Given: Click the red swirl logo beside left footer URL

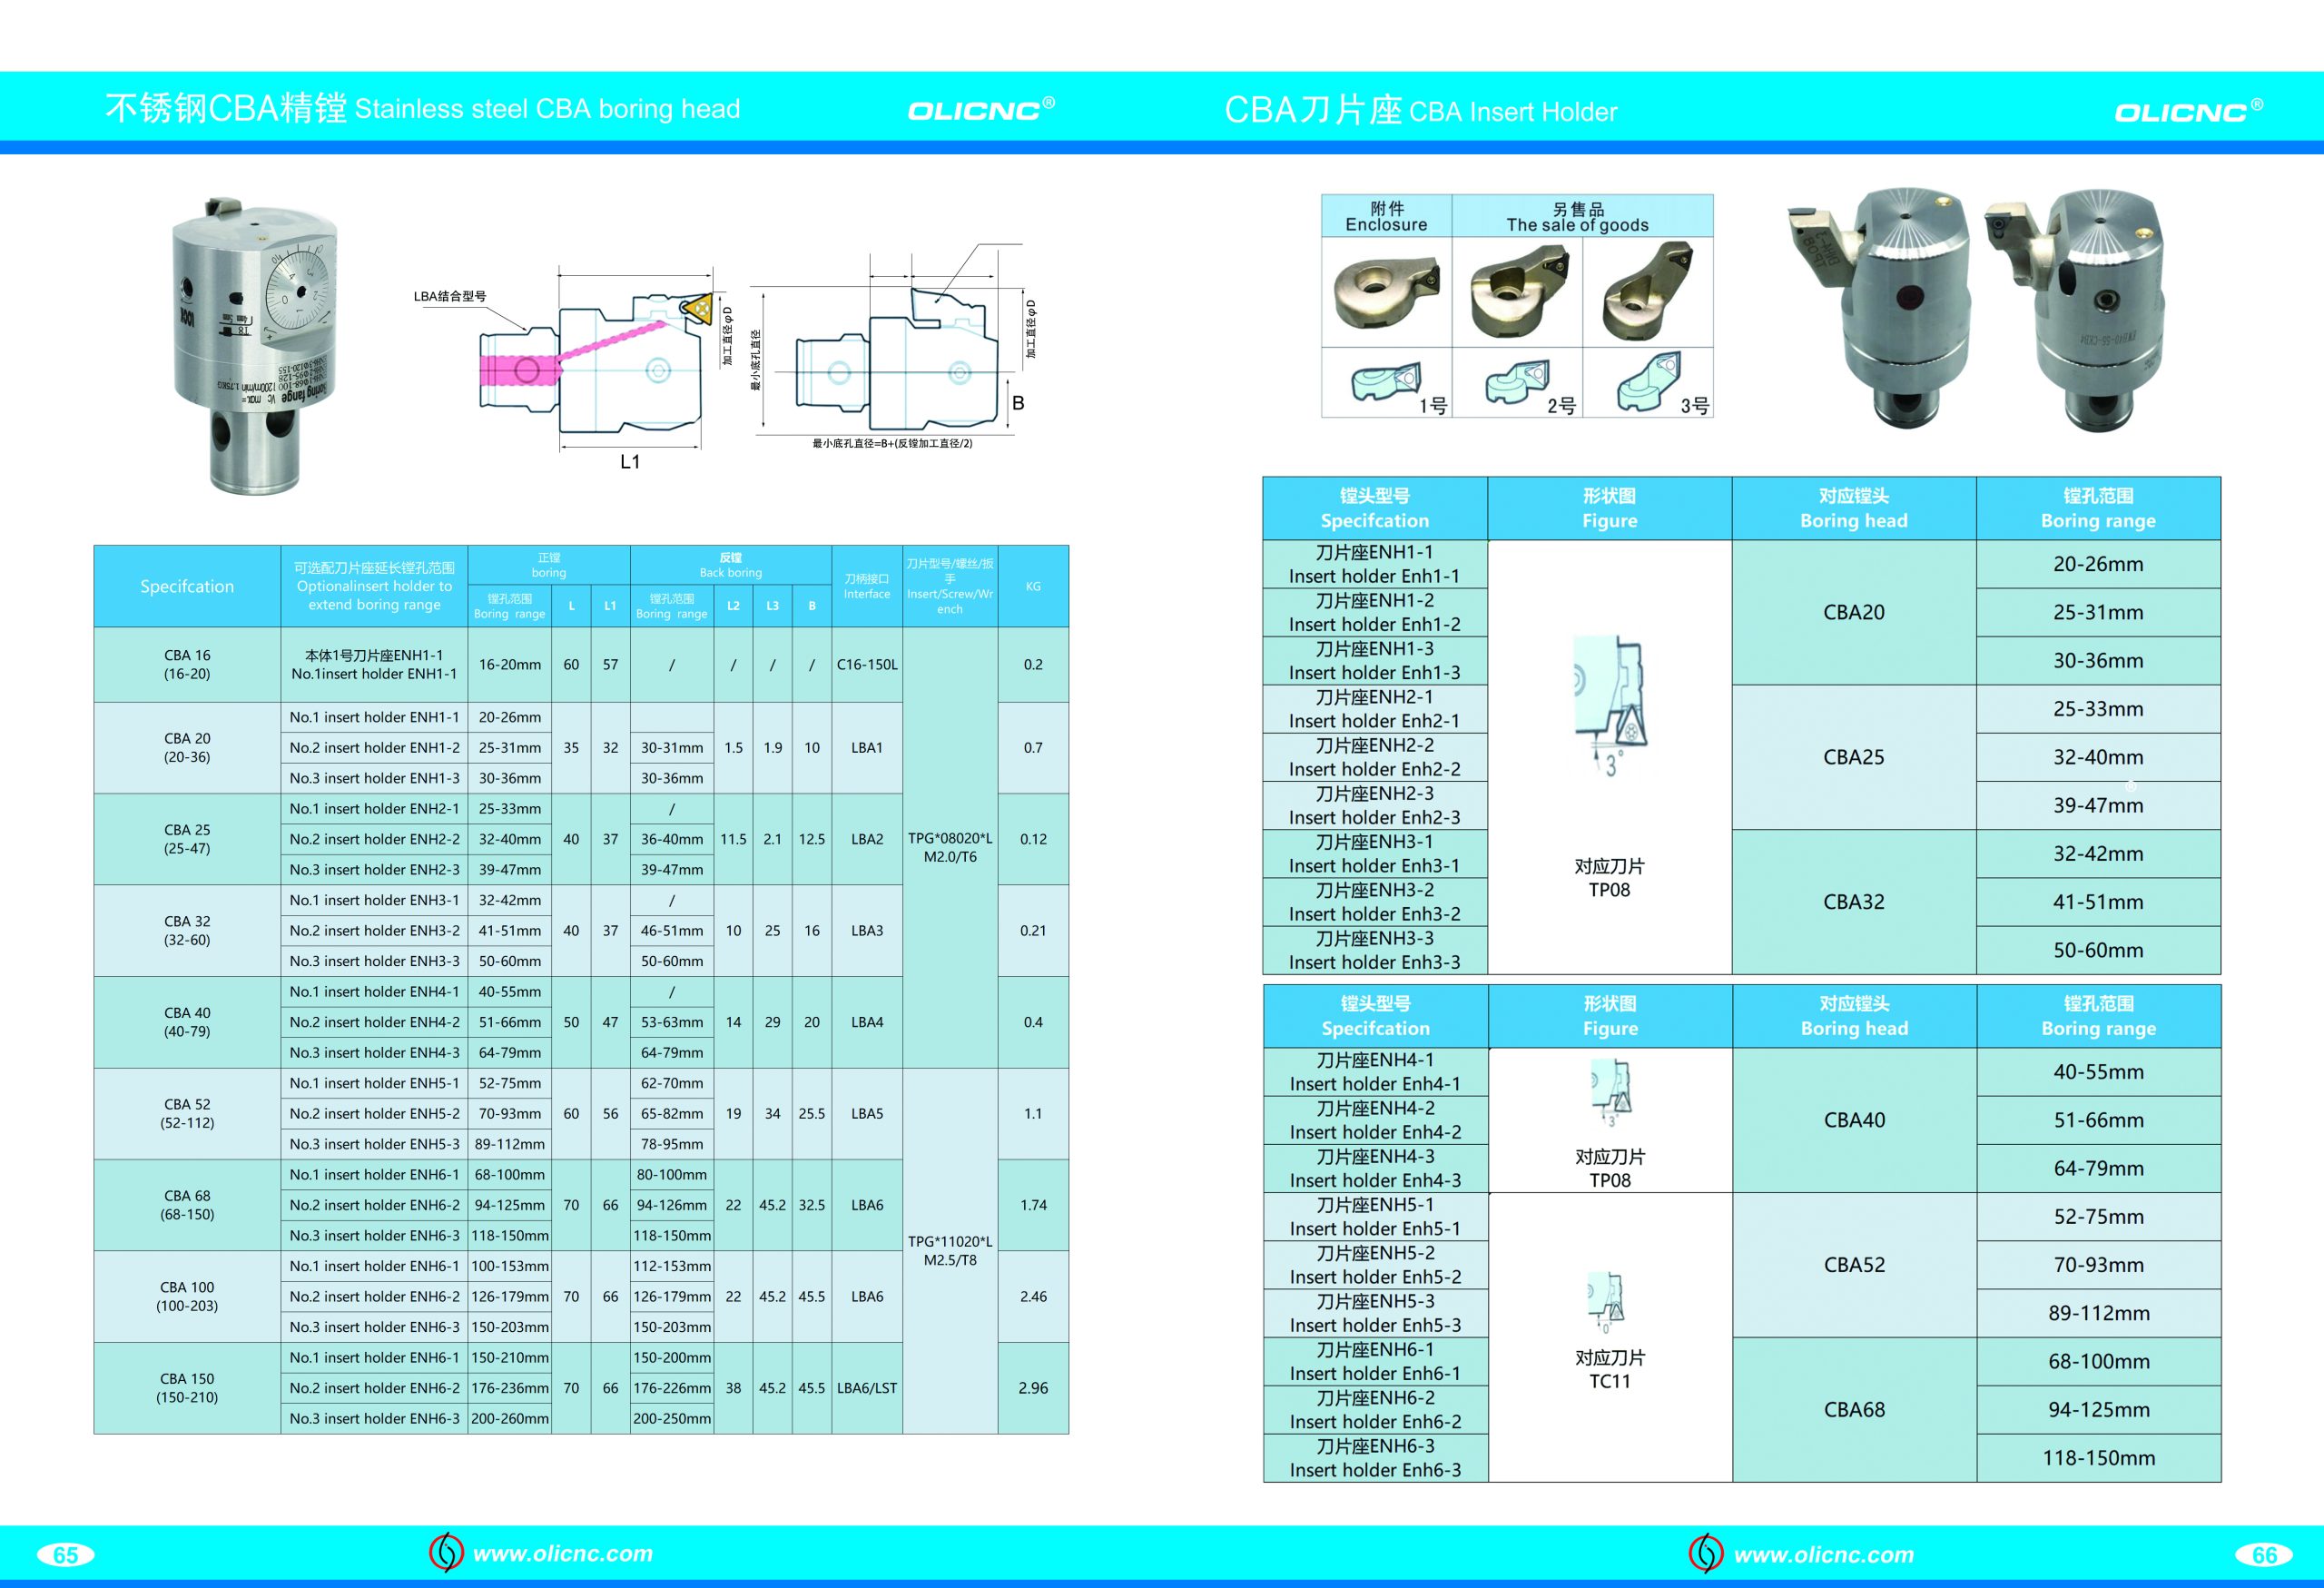Looking at the screenshot, I should click(x=446, y=1552).
